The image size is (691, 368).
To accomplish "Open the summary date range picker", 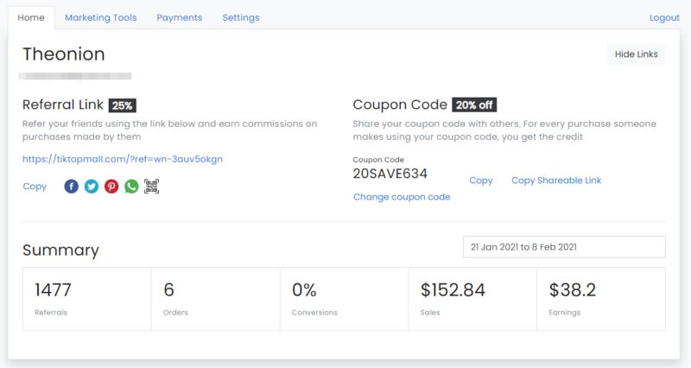I will pyautogui.click(x=564, y=246).
